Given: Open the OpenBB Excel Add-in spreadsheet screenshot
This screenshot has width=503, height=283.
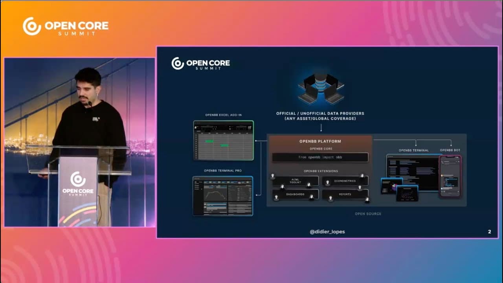Looking at the screenshot, I should [223, 140].
